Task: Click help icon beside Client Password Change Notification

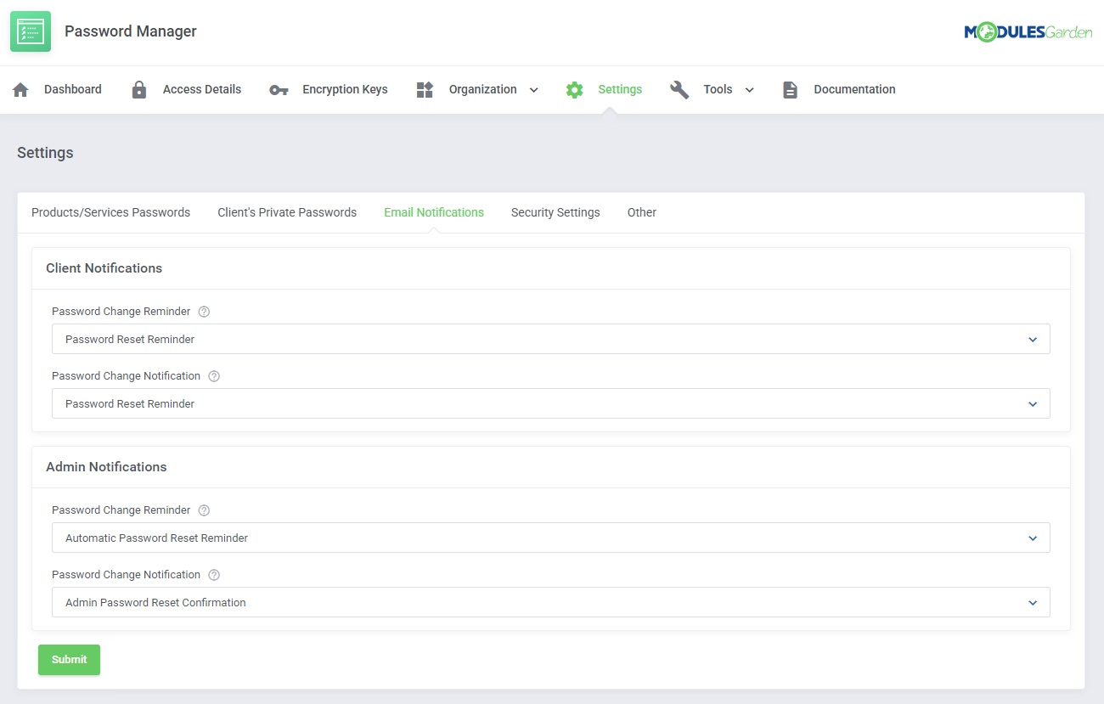Action: pos(214,376)
